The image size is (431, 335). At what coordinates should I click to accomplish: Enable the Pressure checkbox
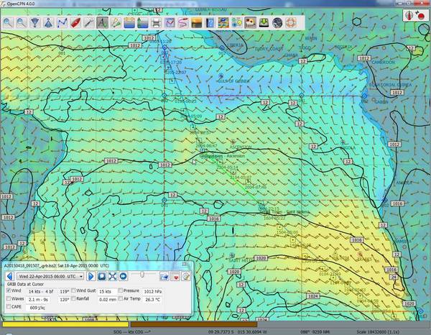pos(121,290)
